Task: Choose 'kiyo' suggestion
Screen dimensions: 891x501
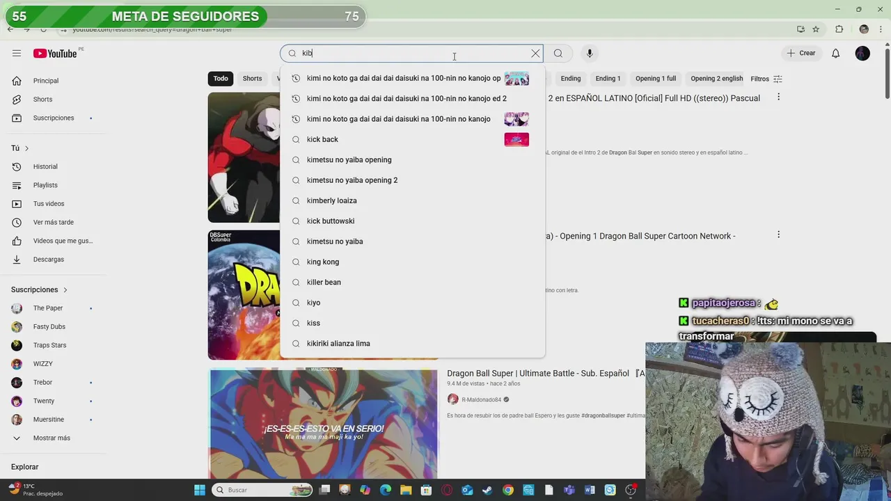Action: pos(412,303)
